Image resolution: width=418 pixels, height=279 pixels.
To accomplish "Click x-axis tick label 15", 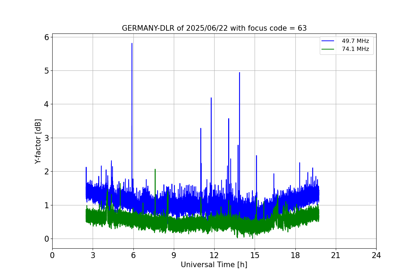I will [x=255, y=256].
